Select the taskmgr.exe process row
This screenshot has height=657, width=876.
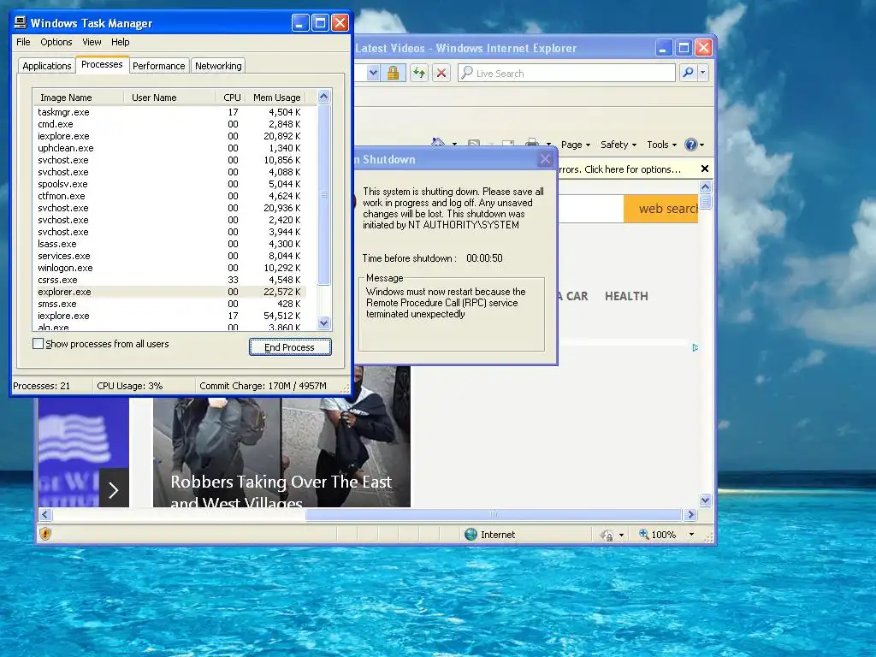tap(170, 112)
